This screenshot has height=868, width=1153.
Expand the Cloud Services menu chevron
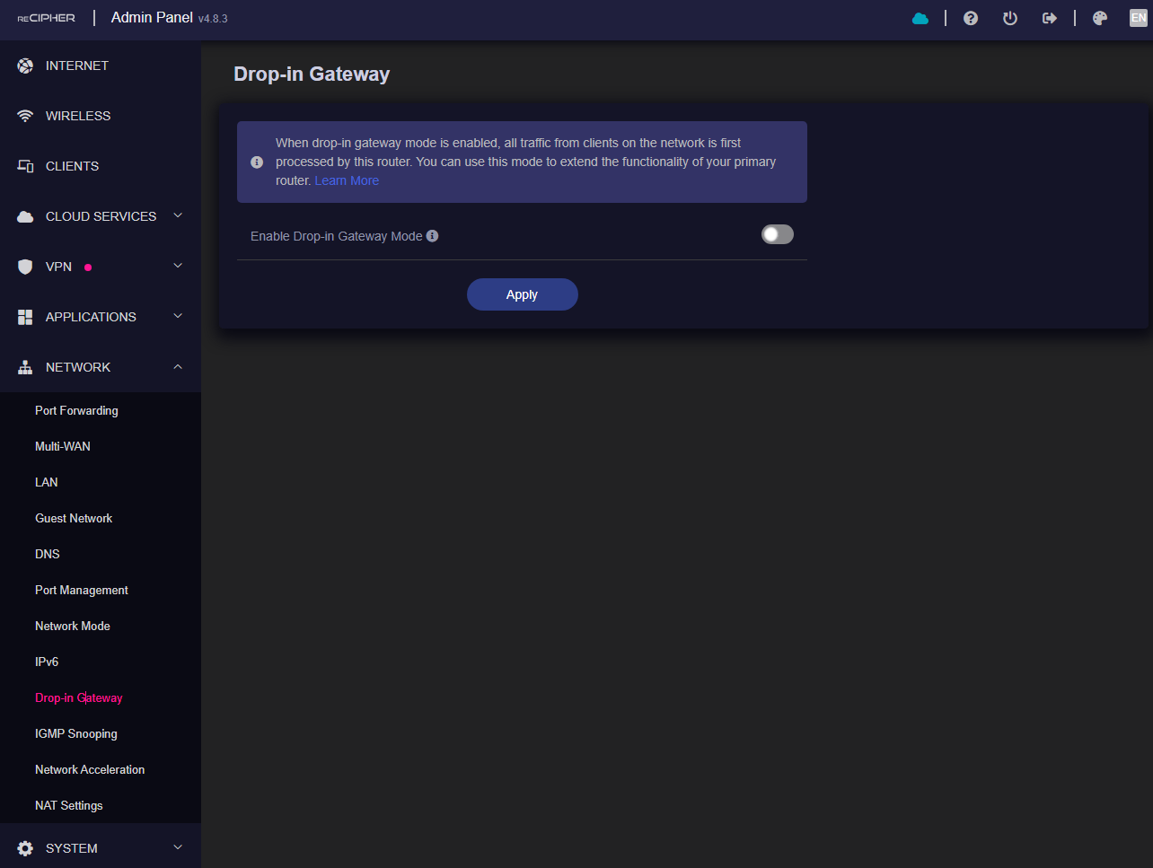click(x=178, y=215)
